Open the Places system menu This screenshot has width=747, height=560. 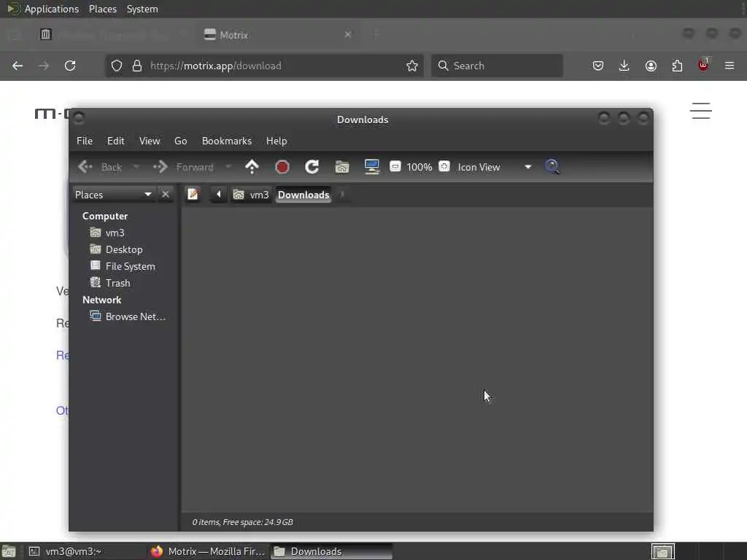102,9
